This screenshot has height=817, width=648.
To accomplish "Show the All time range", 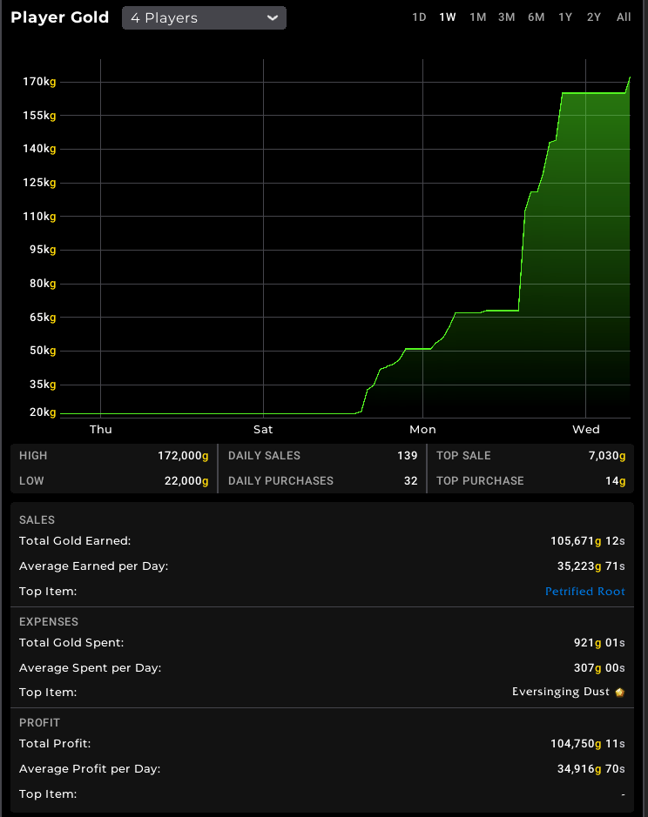I will 624,17.
